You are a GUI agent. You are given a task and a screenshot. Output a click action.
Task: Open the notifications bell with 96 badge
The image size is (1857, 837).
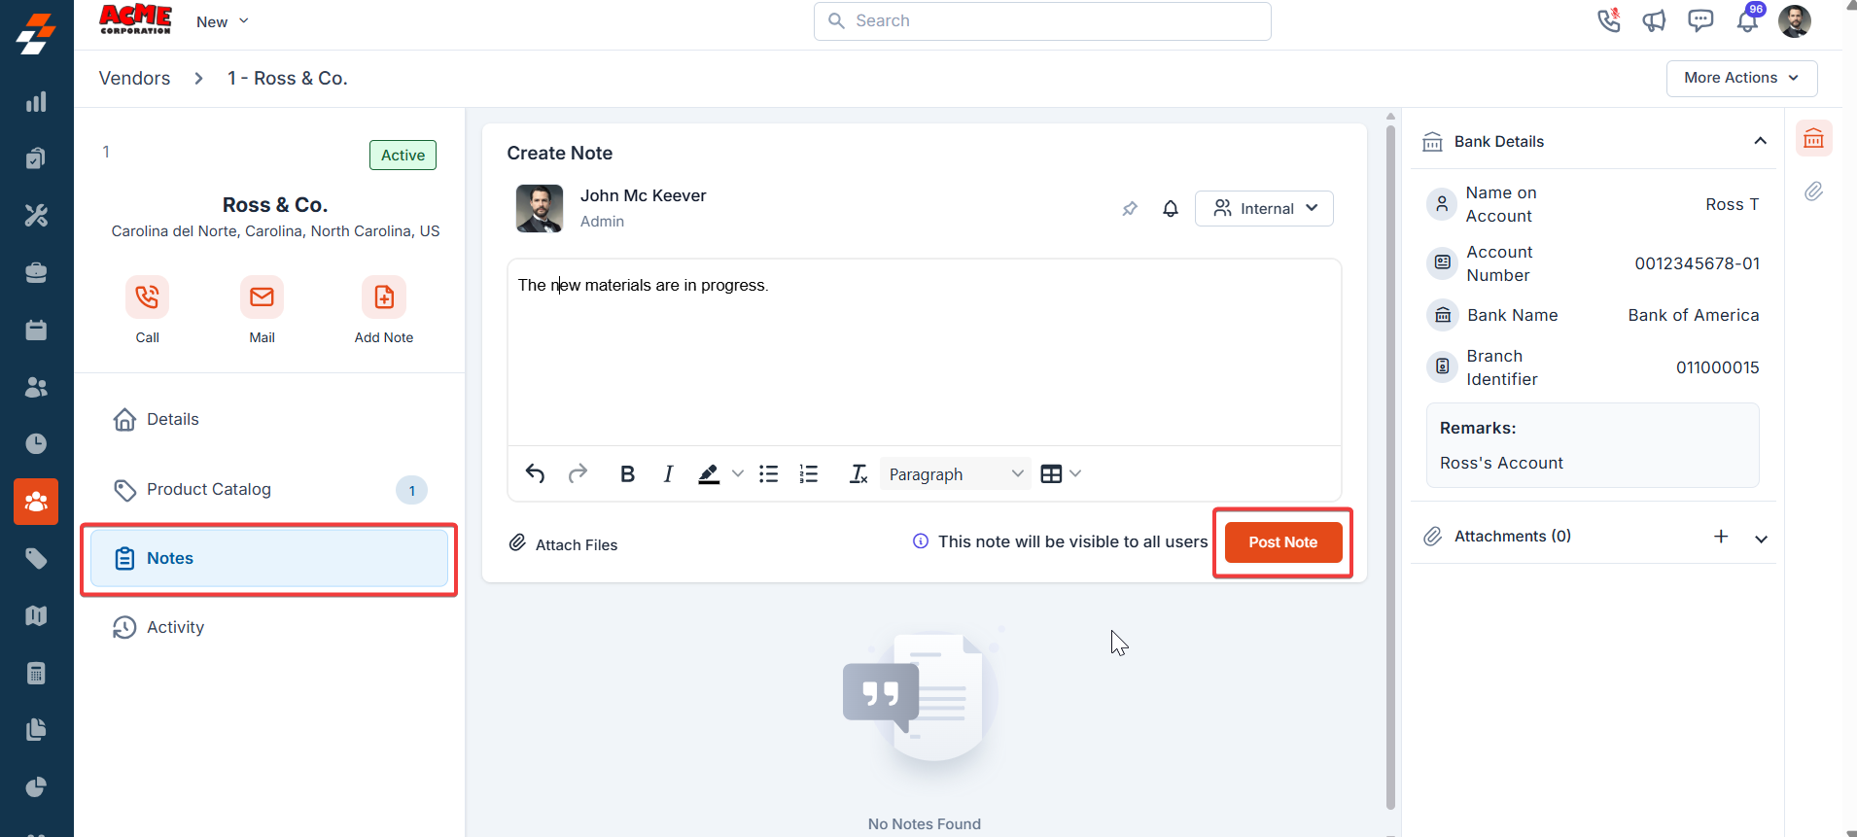pyautogui.click(x=1748, y=19)
